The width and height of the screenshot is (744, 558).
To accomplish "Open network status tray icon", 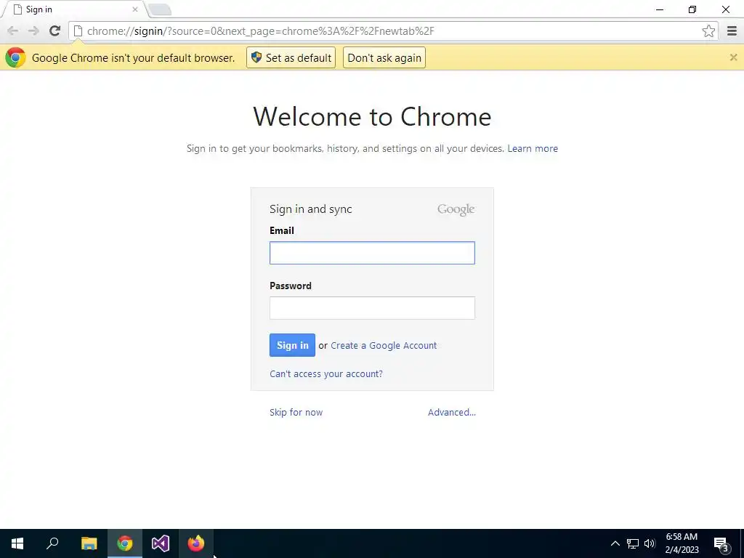I will 633,543.
